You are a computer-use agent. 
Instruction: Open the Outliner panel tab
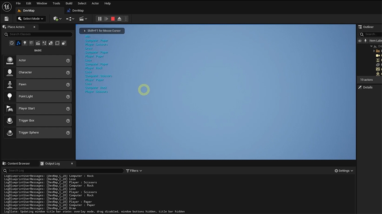click(x=366, y=27)
